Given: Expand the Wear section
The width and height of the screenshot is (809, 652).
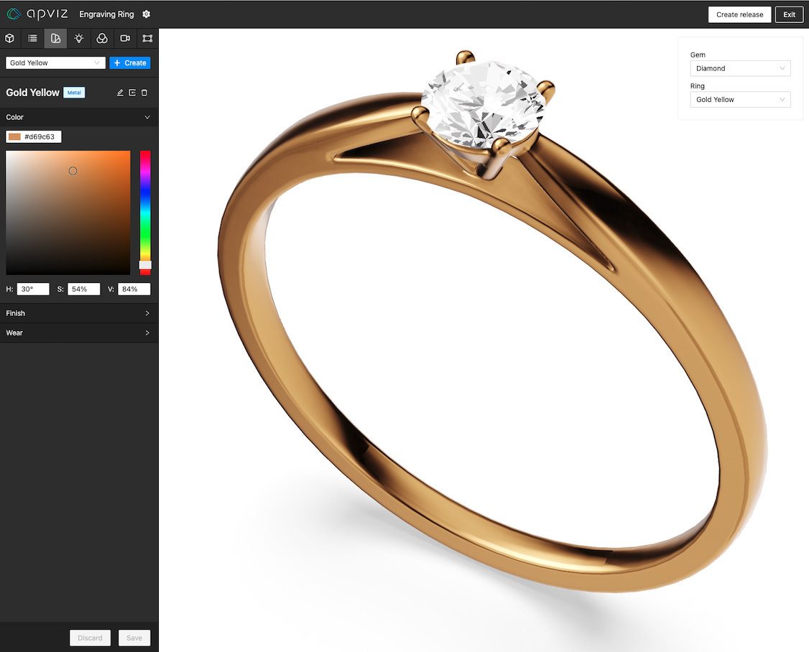Looking at the screenshot, I should (79, 332).
